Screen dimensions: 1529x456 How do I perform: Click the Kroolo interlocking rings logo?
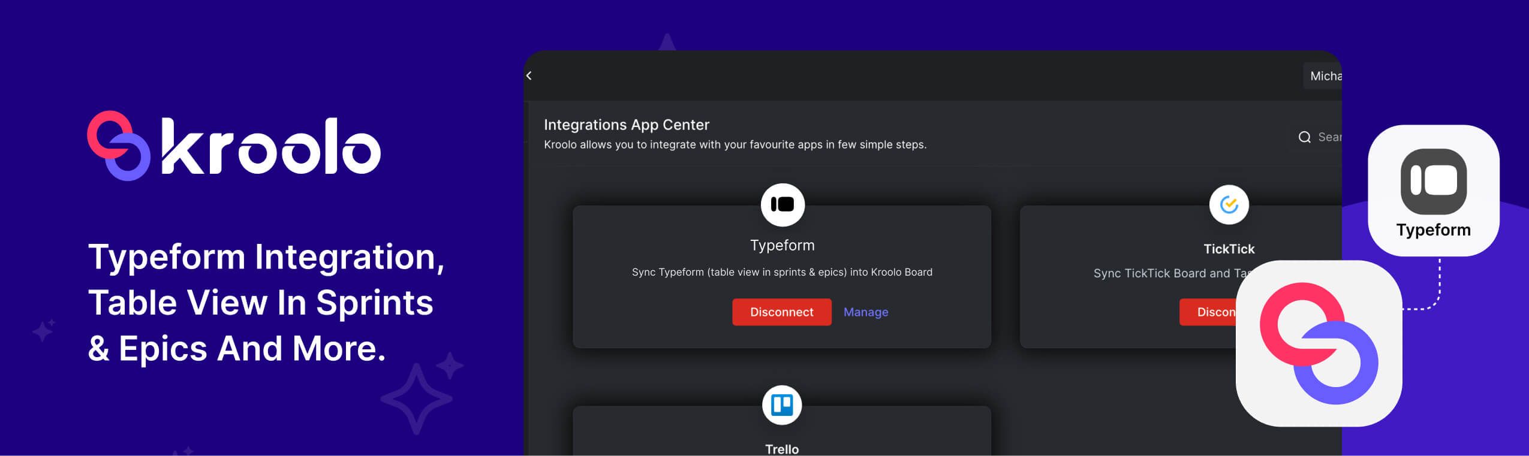[x=118, y=146]
